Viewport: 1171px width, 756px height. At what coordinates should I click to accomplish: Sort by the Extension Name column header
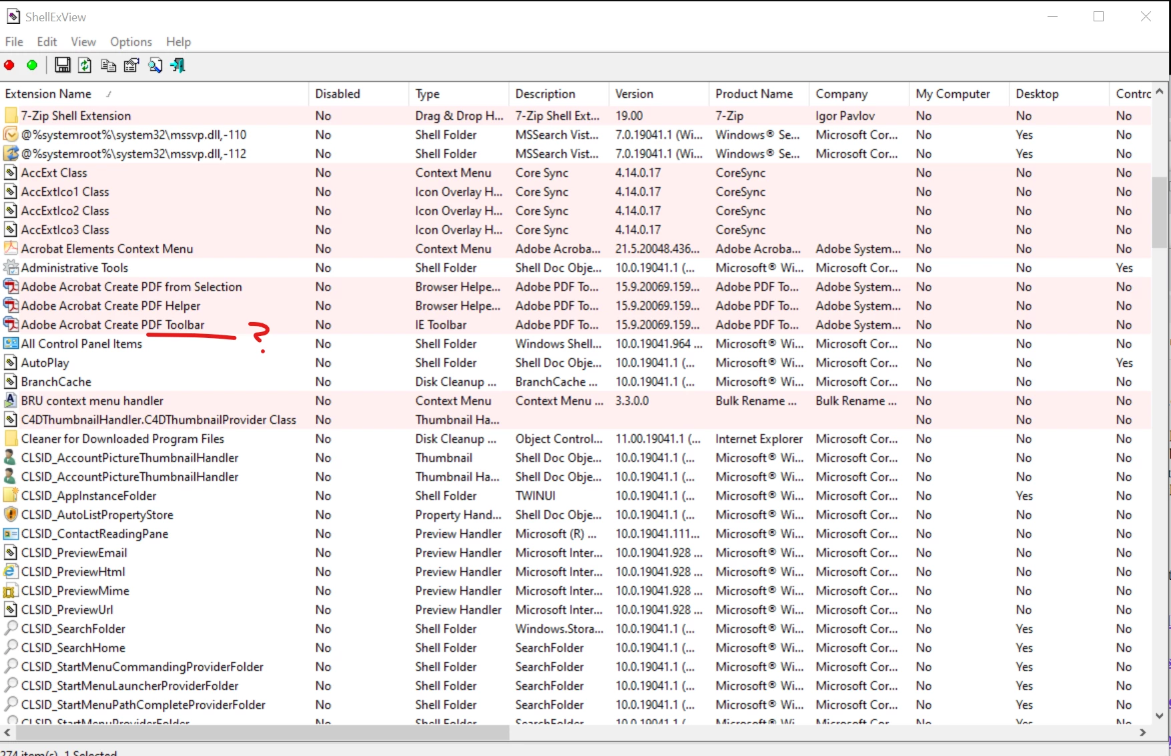coord(154,94)
